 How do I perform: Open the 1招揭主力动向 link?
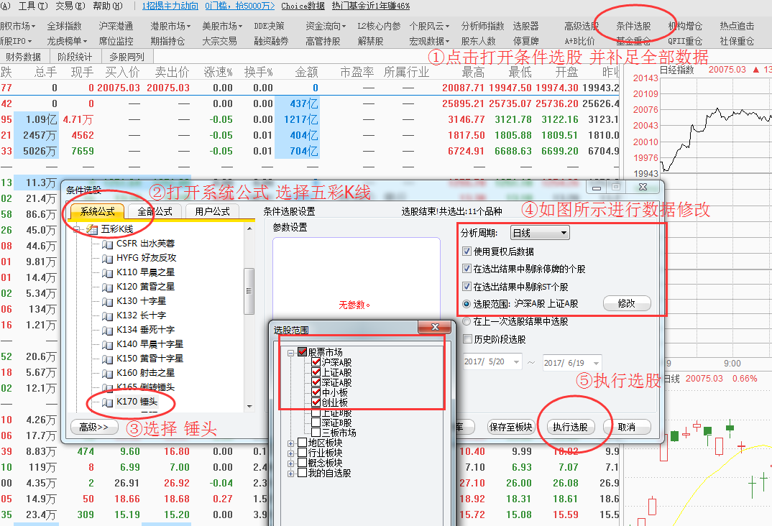(170, 6)
